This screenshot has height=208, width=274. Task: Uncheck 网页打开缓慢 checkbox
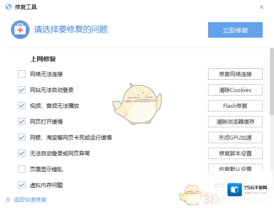click(x=22, y=121)
